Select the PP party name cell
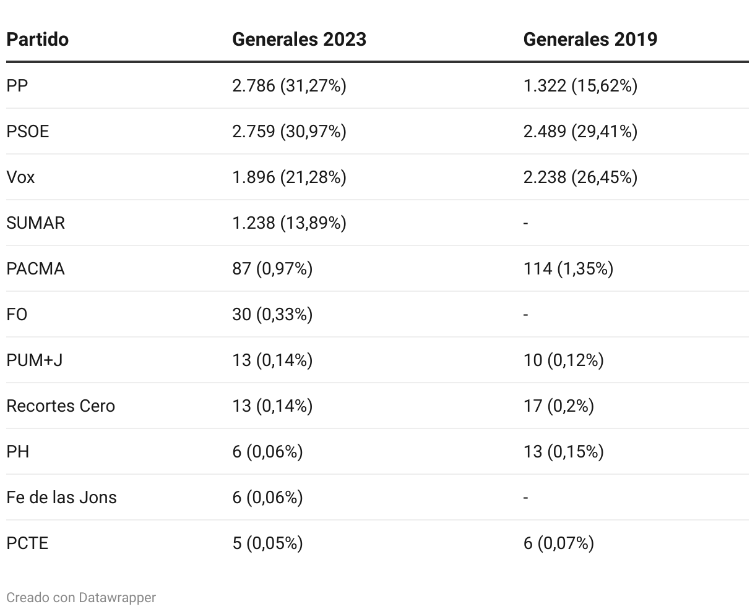This screenshot has width=755, height=612. coord(17,85)
